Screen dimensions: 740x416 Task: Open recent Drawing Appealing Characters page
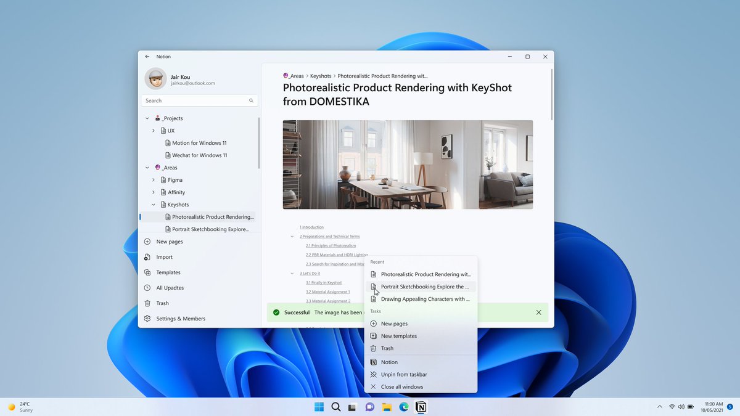tap(421, 299)
